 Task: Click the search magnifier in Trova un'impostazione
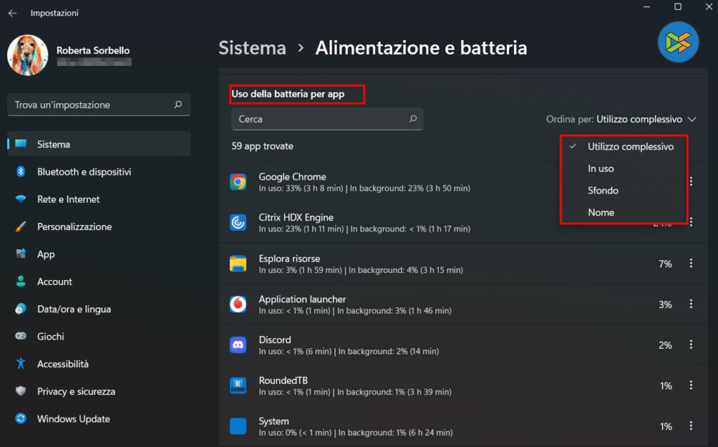pyautogui.click(x=178, y=105)
